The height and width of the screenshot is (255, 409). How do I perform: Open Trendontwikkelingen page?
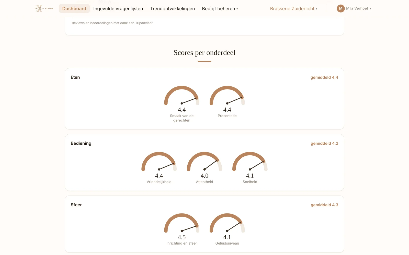[x=173, y=9]
